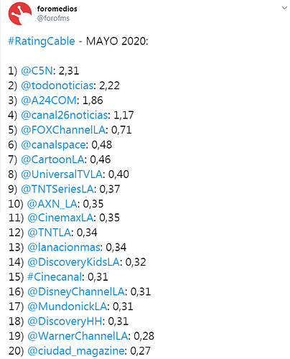
Task: Open the tweet options chevron menu
Action: point(284,8)
